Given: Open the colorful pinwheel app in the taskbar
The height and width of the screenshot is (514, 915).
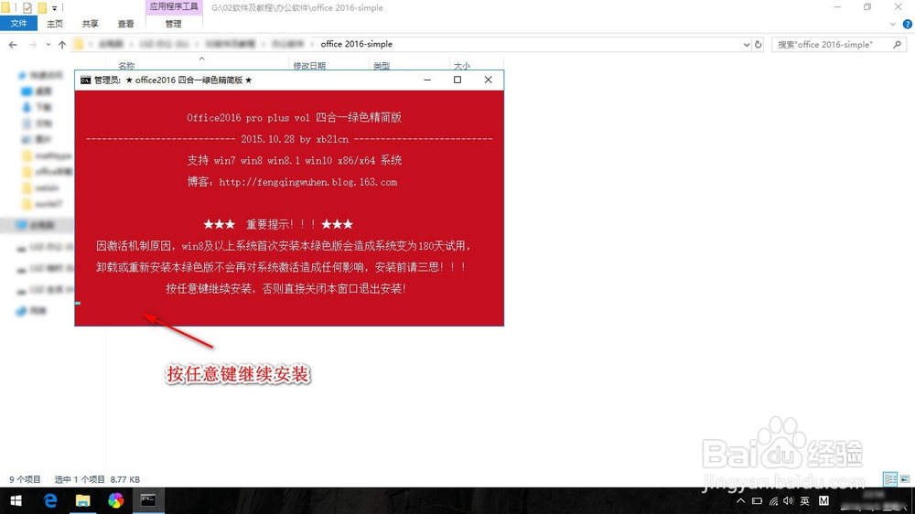Looking at the screenshot, I should coord(115,500).
